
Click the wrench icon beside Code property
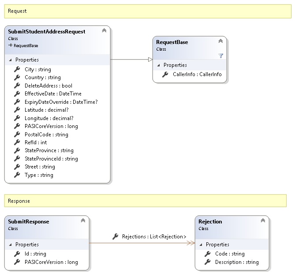point(208,254)
